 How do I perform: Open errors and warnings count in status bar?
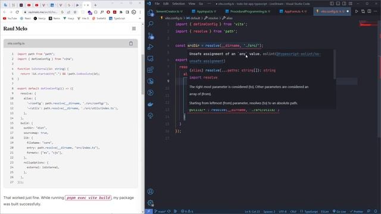click(x=187, y=212)
